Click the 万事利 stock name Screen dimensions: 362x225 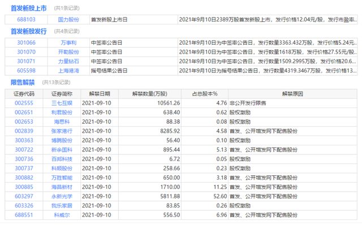click(68, 43)
